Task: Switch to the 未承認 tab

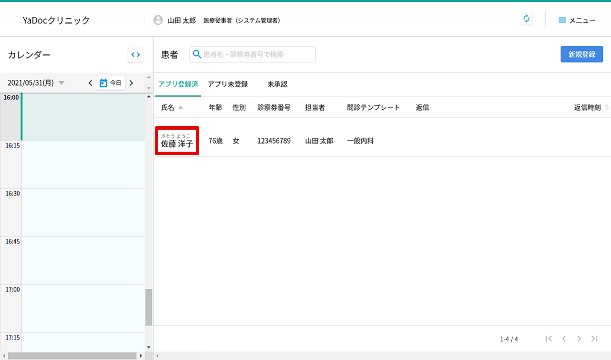Action: (x=277, y=84)
